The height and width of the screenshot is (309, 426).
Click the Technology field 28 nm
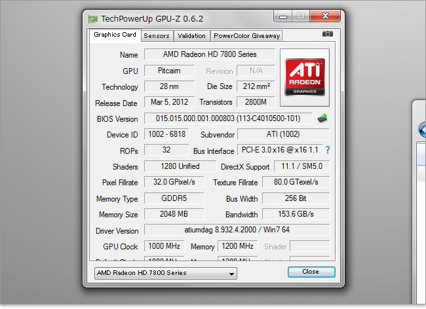[x=170, y=86]
